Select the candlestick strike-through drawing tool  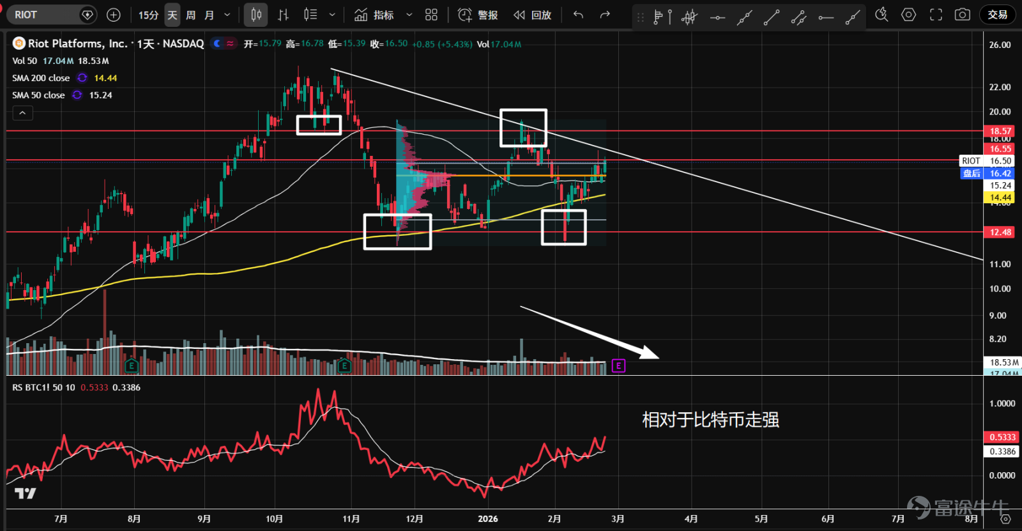pyautogui.click(x=689, y=17)
